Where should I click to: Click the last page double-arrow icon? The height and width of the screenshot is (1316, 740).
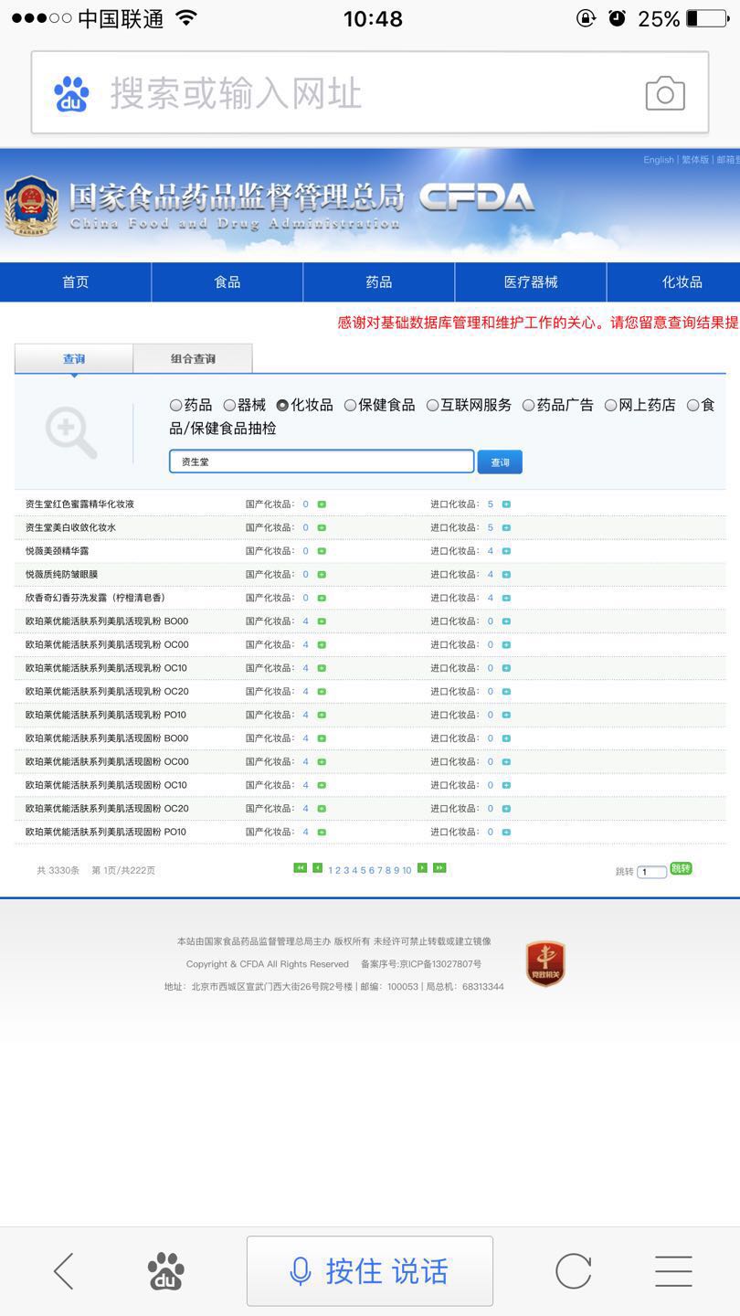pyautogui.click(x=439, y=868)
